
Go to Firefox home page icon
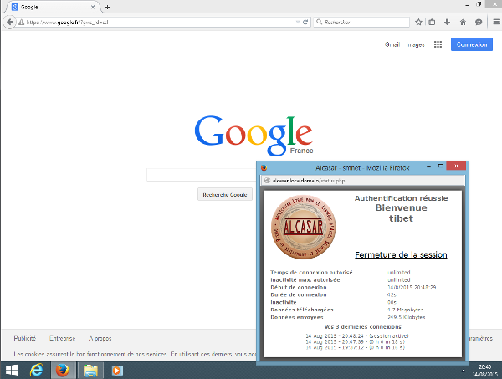coord(463,22)
